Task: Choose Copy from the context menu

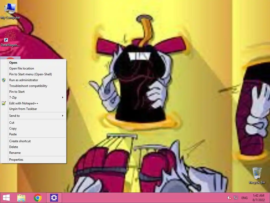Action: coord(33,128)
